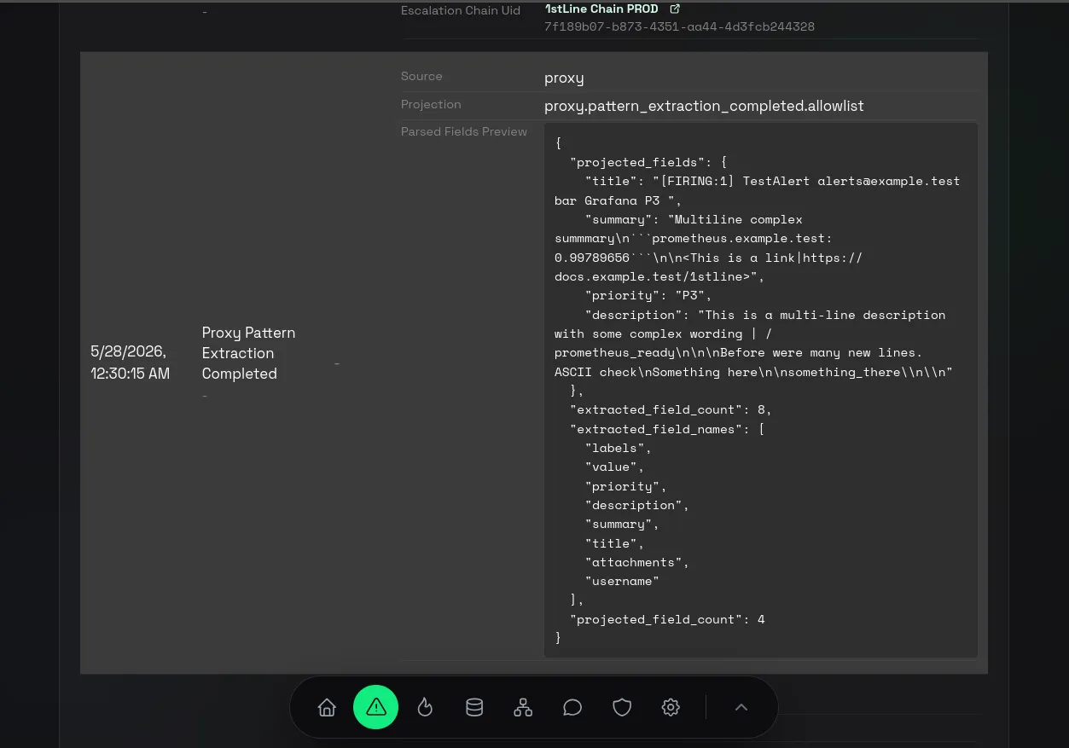
Task: Click the "attachments" entry in JSON
Action: click(636, 563)
